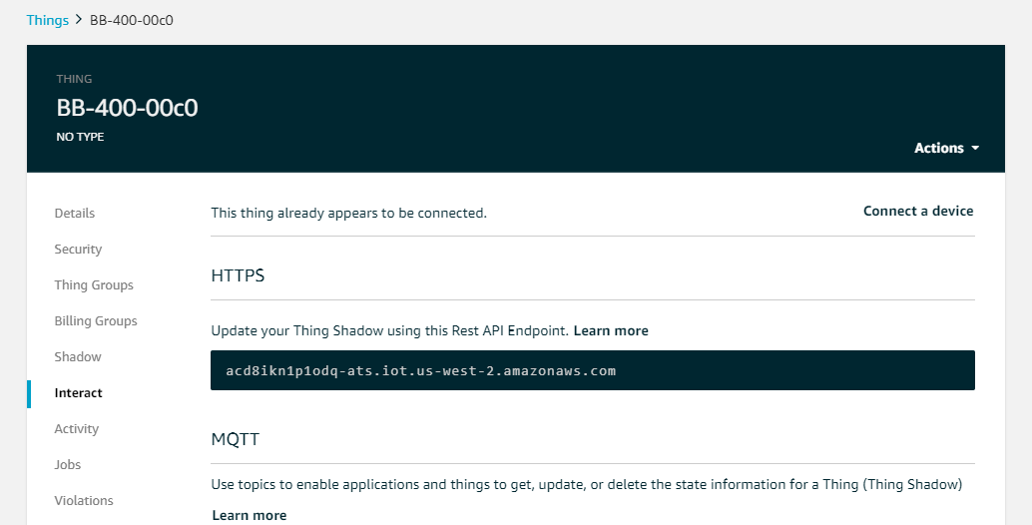Select the Interact section
This screenshot has height=525, width=1032.
coord(78,393)
